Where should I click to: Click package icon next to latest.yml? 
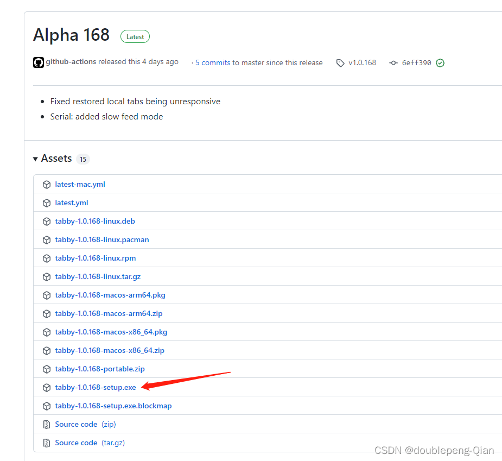[47, 203]
